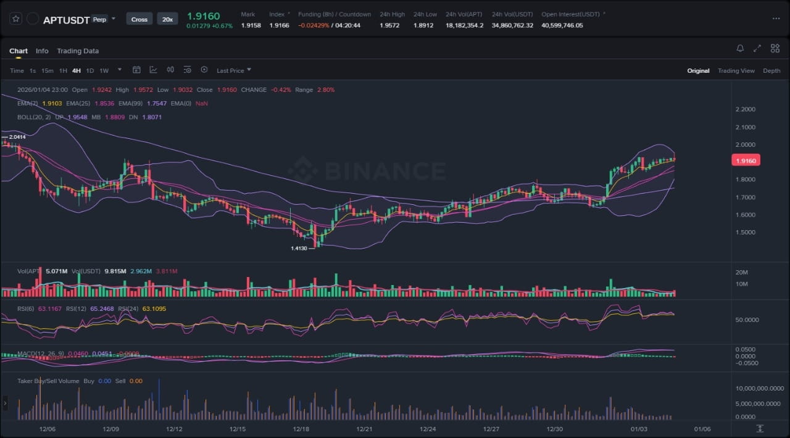Open the Cross margin mode button
Image resolution: width=790 pixels, height=438 pixels.
coord(139,19)
